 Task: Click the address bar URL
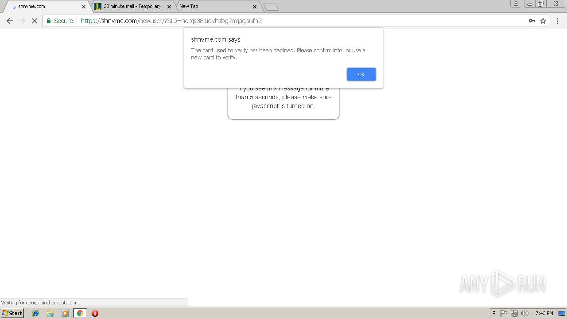(x=171, y=21)
